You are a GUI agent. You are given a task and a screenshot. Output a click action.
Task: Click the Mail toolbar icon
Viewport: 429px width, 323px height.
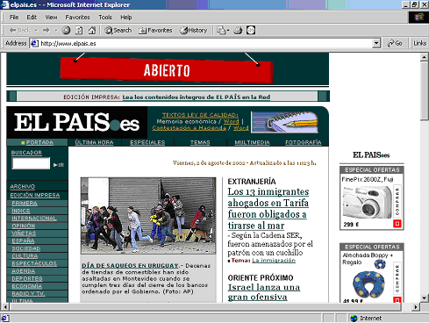(x=221, y=30)
